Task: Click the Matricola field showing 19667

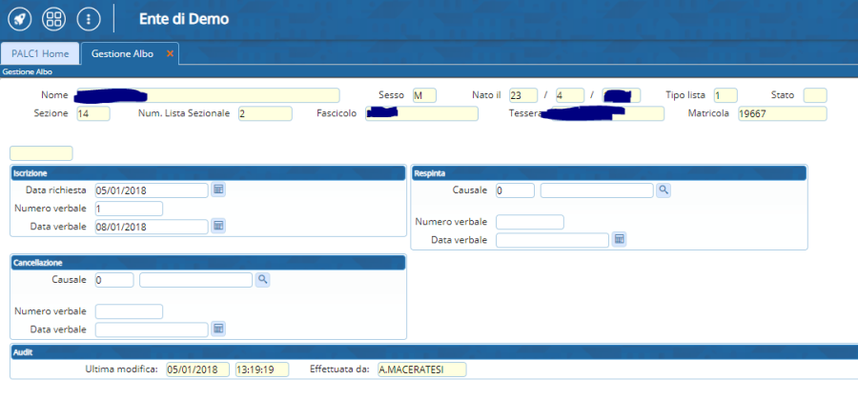Action: coord(782,113)
